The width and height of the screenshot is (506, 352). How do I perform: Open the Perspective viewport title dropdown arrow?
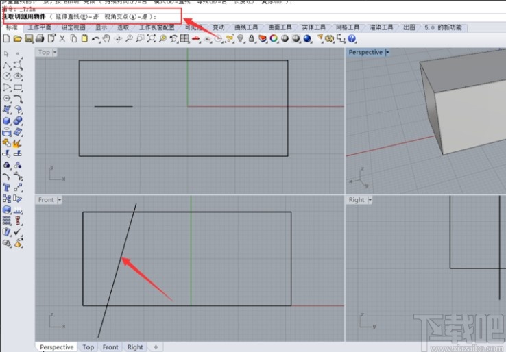click(x=387, y=52)
